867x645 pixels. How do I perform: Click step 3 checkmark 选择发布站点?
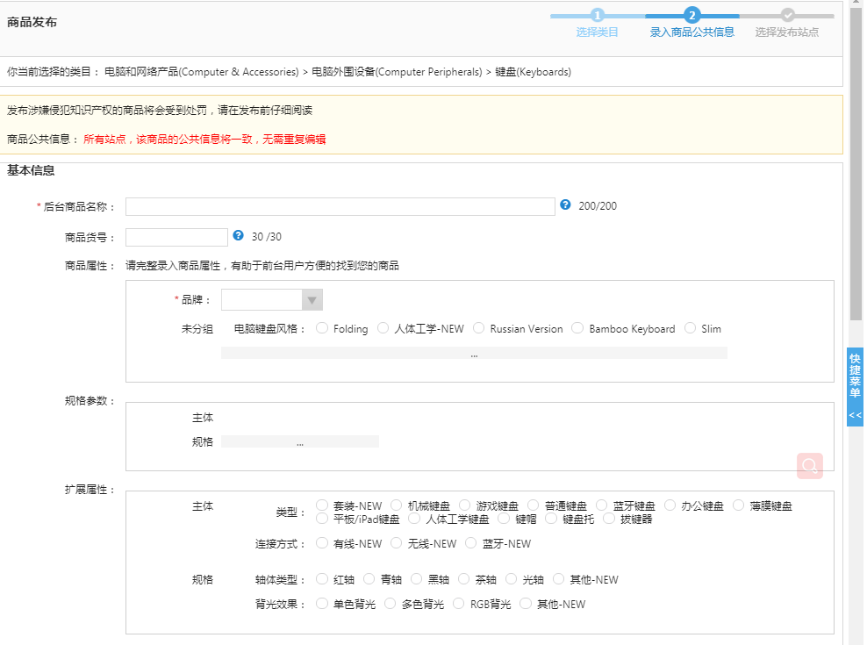pos(787,15)
